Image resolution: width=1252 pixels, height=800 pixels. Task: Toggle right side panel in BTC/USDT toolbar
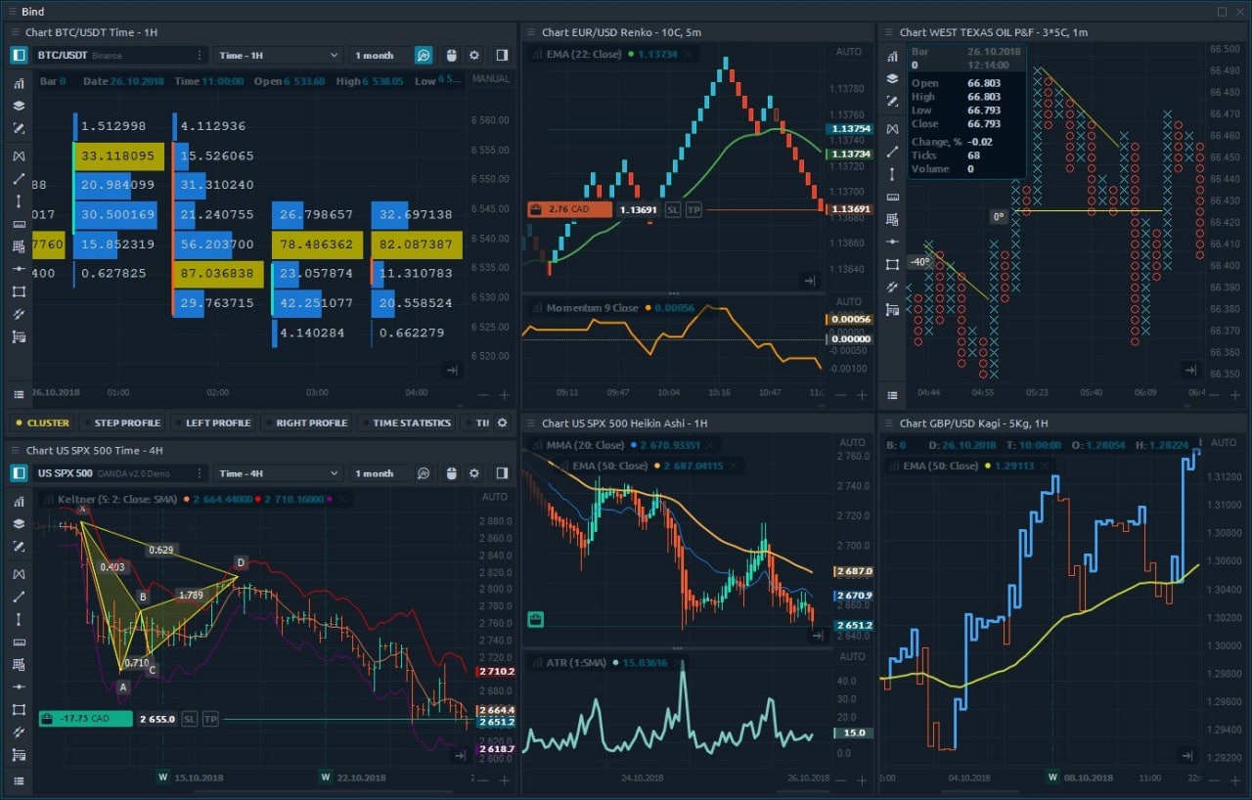502,56
